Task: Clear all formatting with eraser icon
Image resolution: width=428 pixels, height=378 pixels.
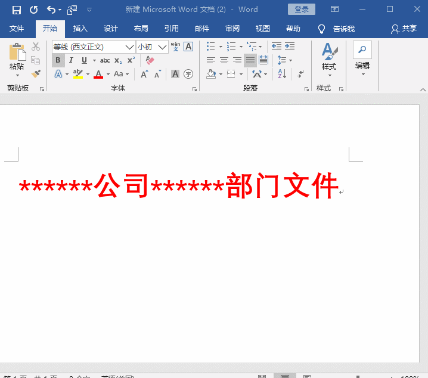Action: pos(150,60)
